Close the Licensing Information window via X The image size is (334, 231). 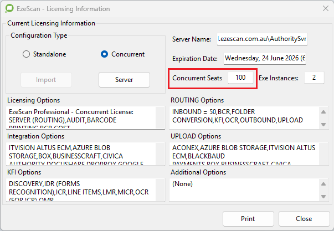(326, 8)
